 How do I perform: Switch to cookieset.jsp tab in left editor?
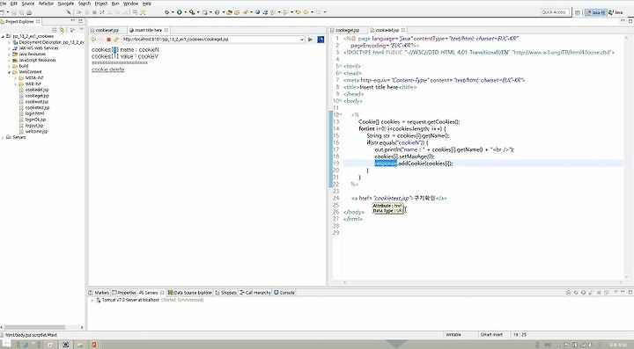click(x=107, y=30)
